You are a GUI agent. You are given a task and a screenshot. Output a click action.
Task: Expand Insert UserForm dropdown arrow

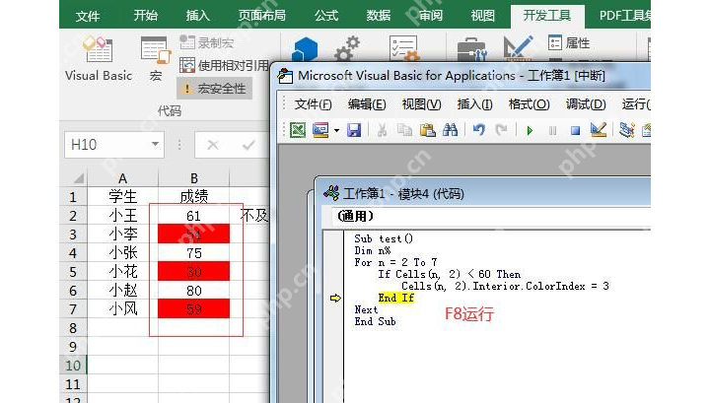[336, 131]
